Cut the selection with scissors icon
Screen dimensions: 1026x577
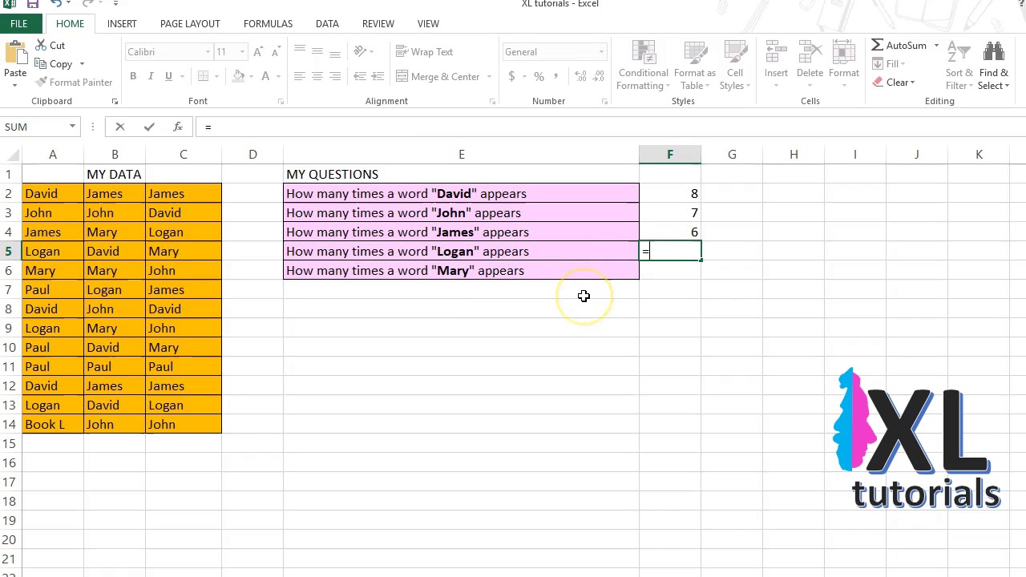(x=41, y=46)
